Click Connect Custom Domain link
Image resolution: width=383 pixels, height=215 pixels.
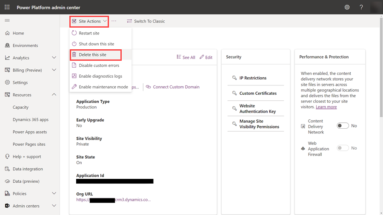tap(173, 87)
